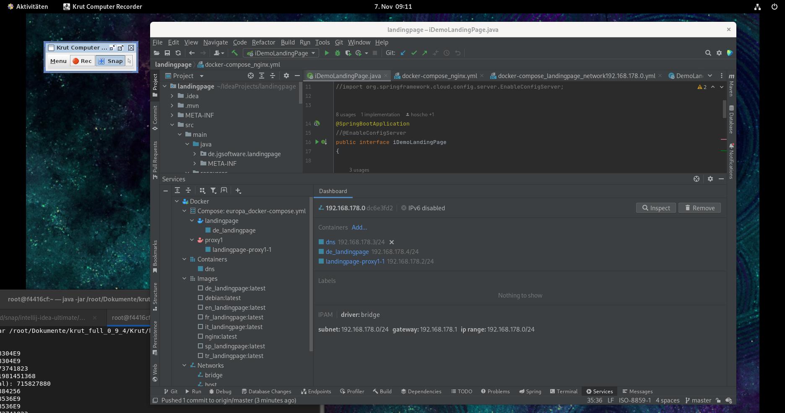Start debugging with the bug icon
The image size is (785, 413).
pyautogui.click(x=338, y=53)
